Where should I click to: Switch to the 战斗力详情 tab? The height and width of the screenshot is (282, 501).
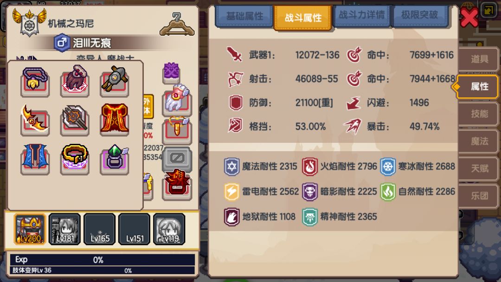(361, 15)
